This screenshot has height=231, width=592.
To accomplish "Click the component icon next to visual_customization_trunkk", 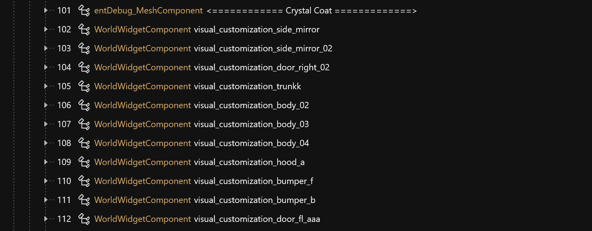I will pos(84,86).
